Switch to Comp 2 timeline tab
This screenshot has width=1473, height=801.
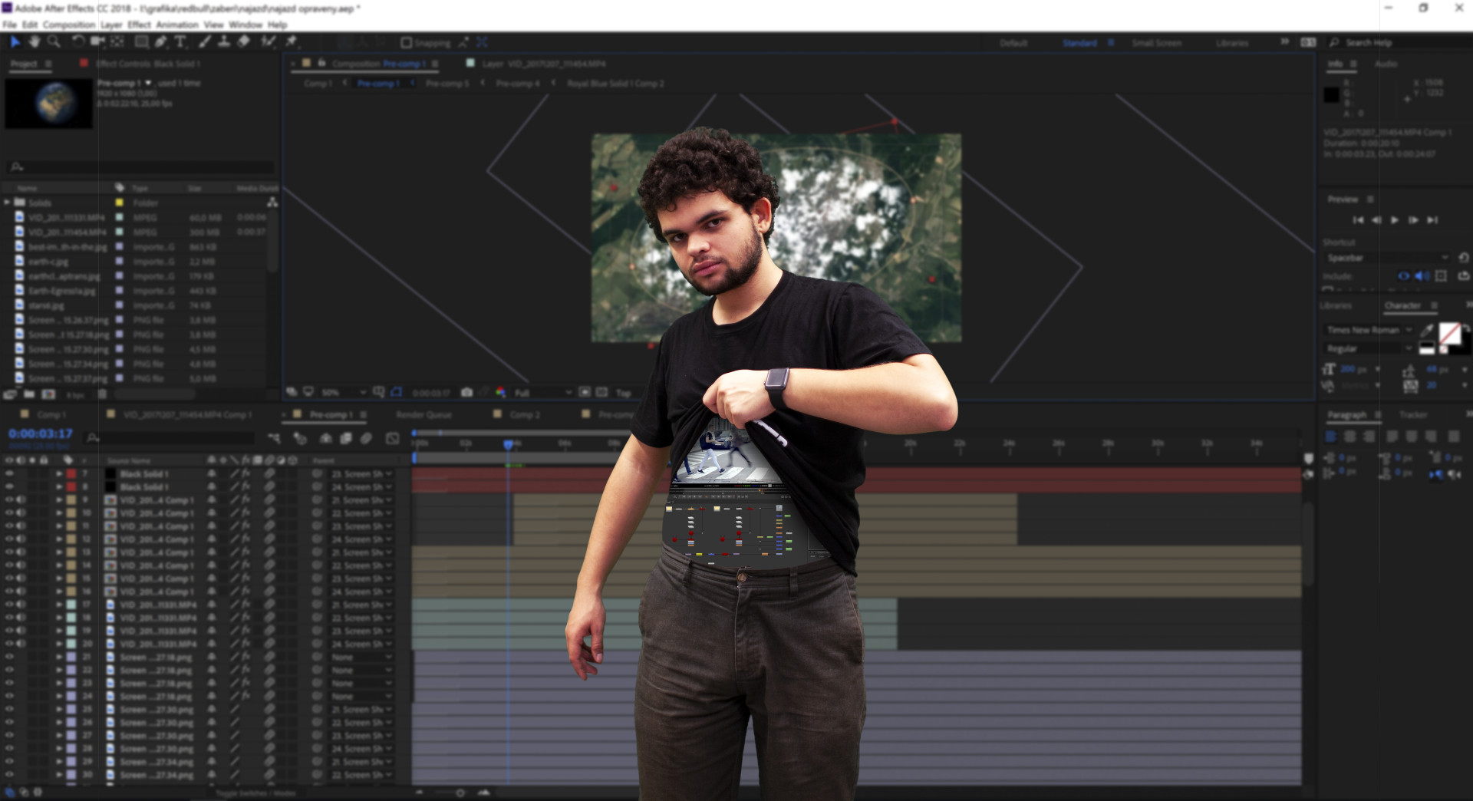point(526,414)
